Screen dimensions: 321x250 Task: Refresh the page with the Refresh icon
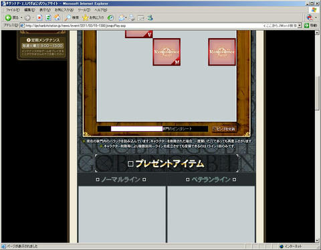click(x=48, y=18)
